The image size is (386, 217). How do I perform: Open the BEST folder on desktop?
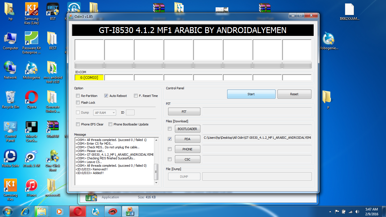click(53, 41)
